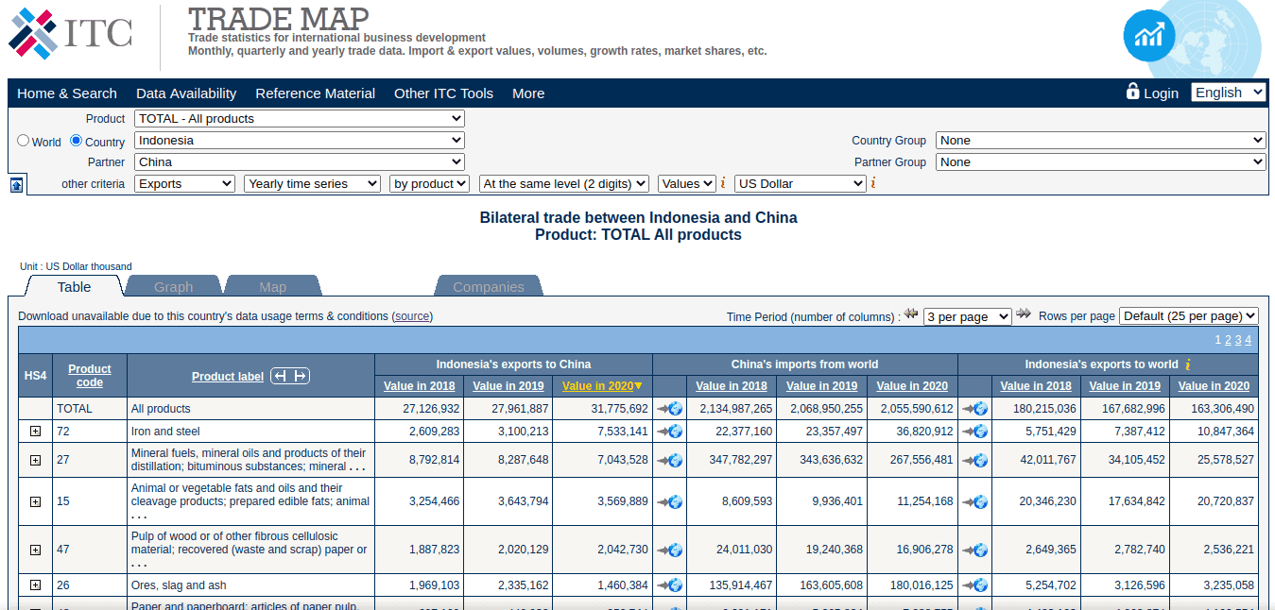1275x610 pixels.
Task: Open the English language selector
Action: [1228, 92]
